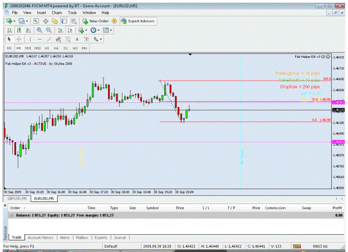Switch timeframe to MN

[84, 48]
